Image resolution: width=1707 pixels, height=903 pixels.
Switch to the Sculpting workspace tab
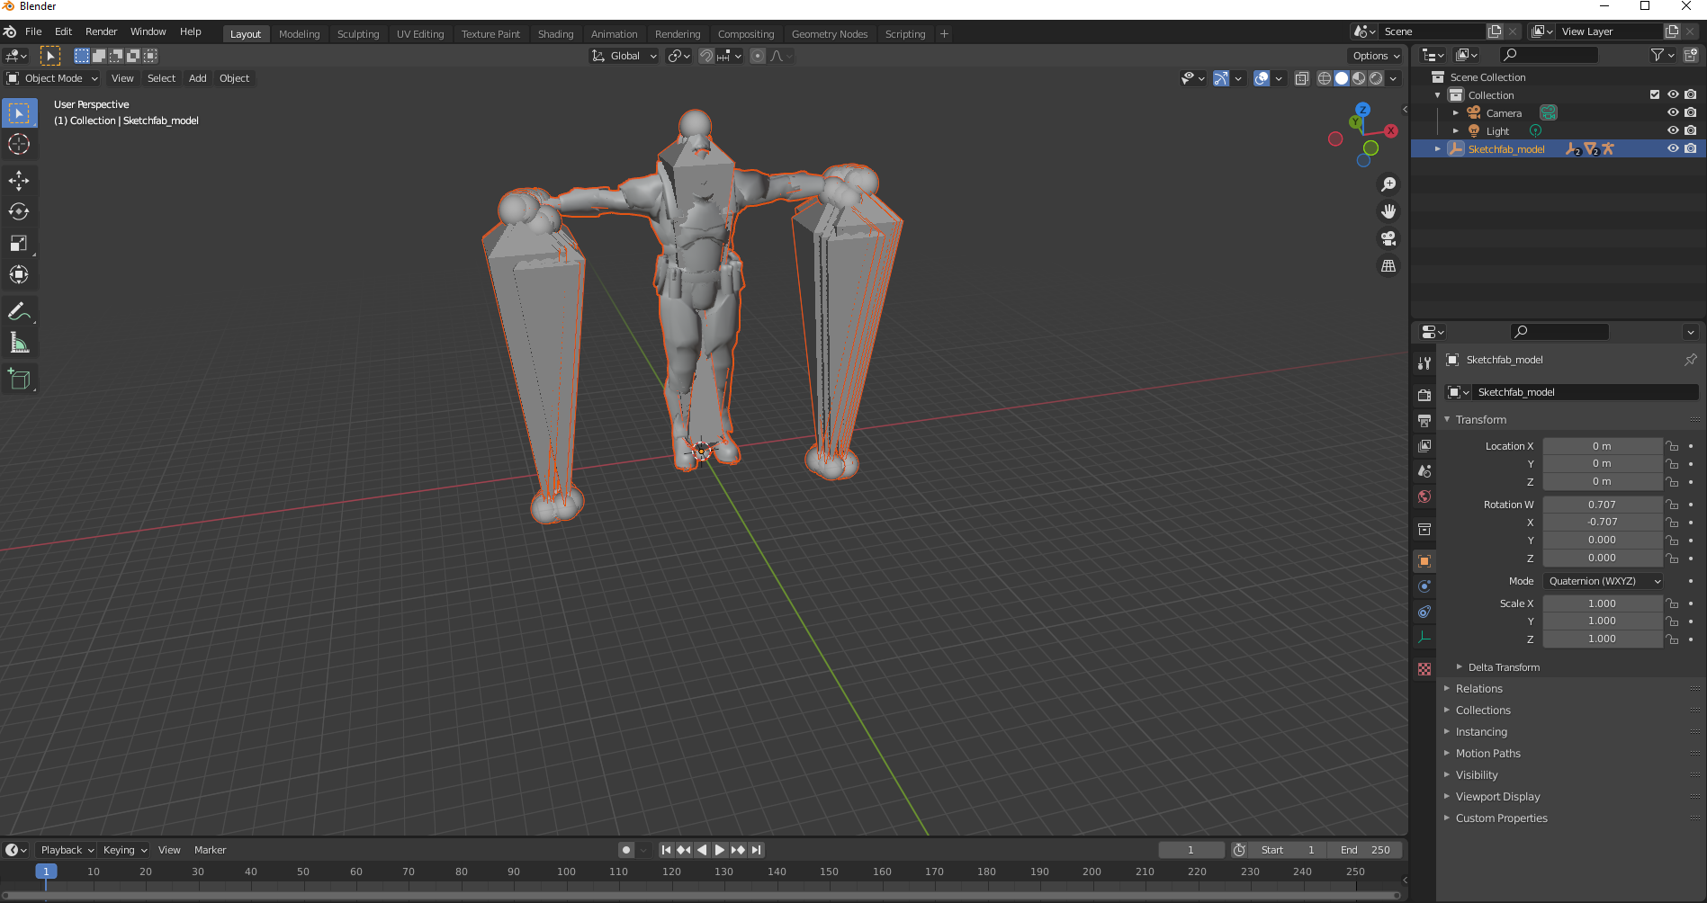pos(357,34)
